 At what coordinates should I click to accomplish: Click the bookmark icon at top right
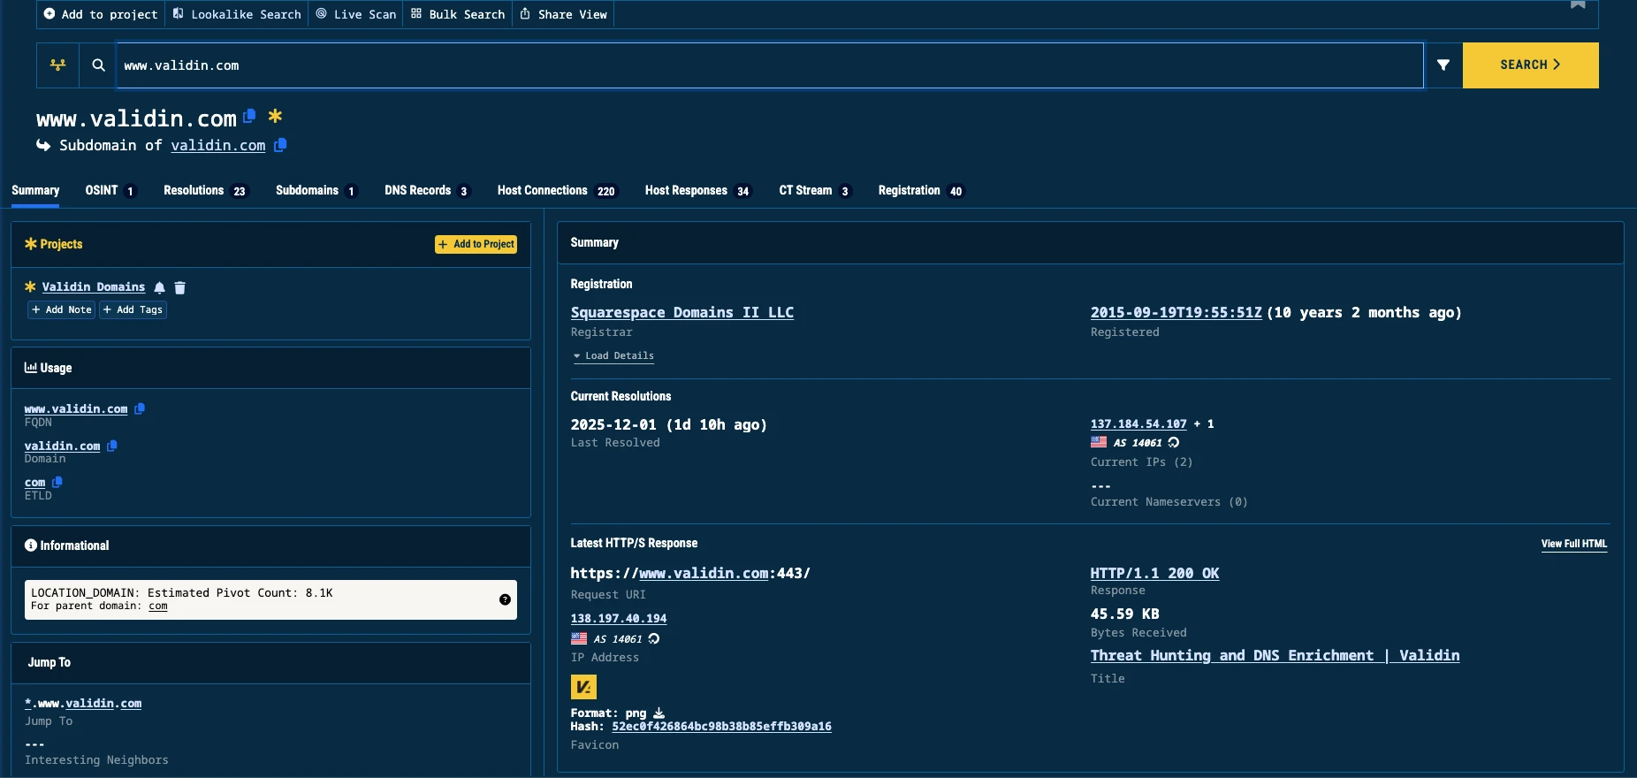(x=1578, y=4)
